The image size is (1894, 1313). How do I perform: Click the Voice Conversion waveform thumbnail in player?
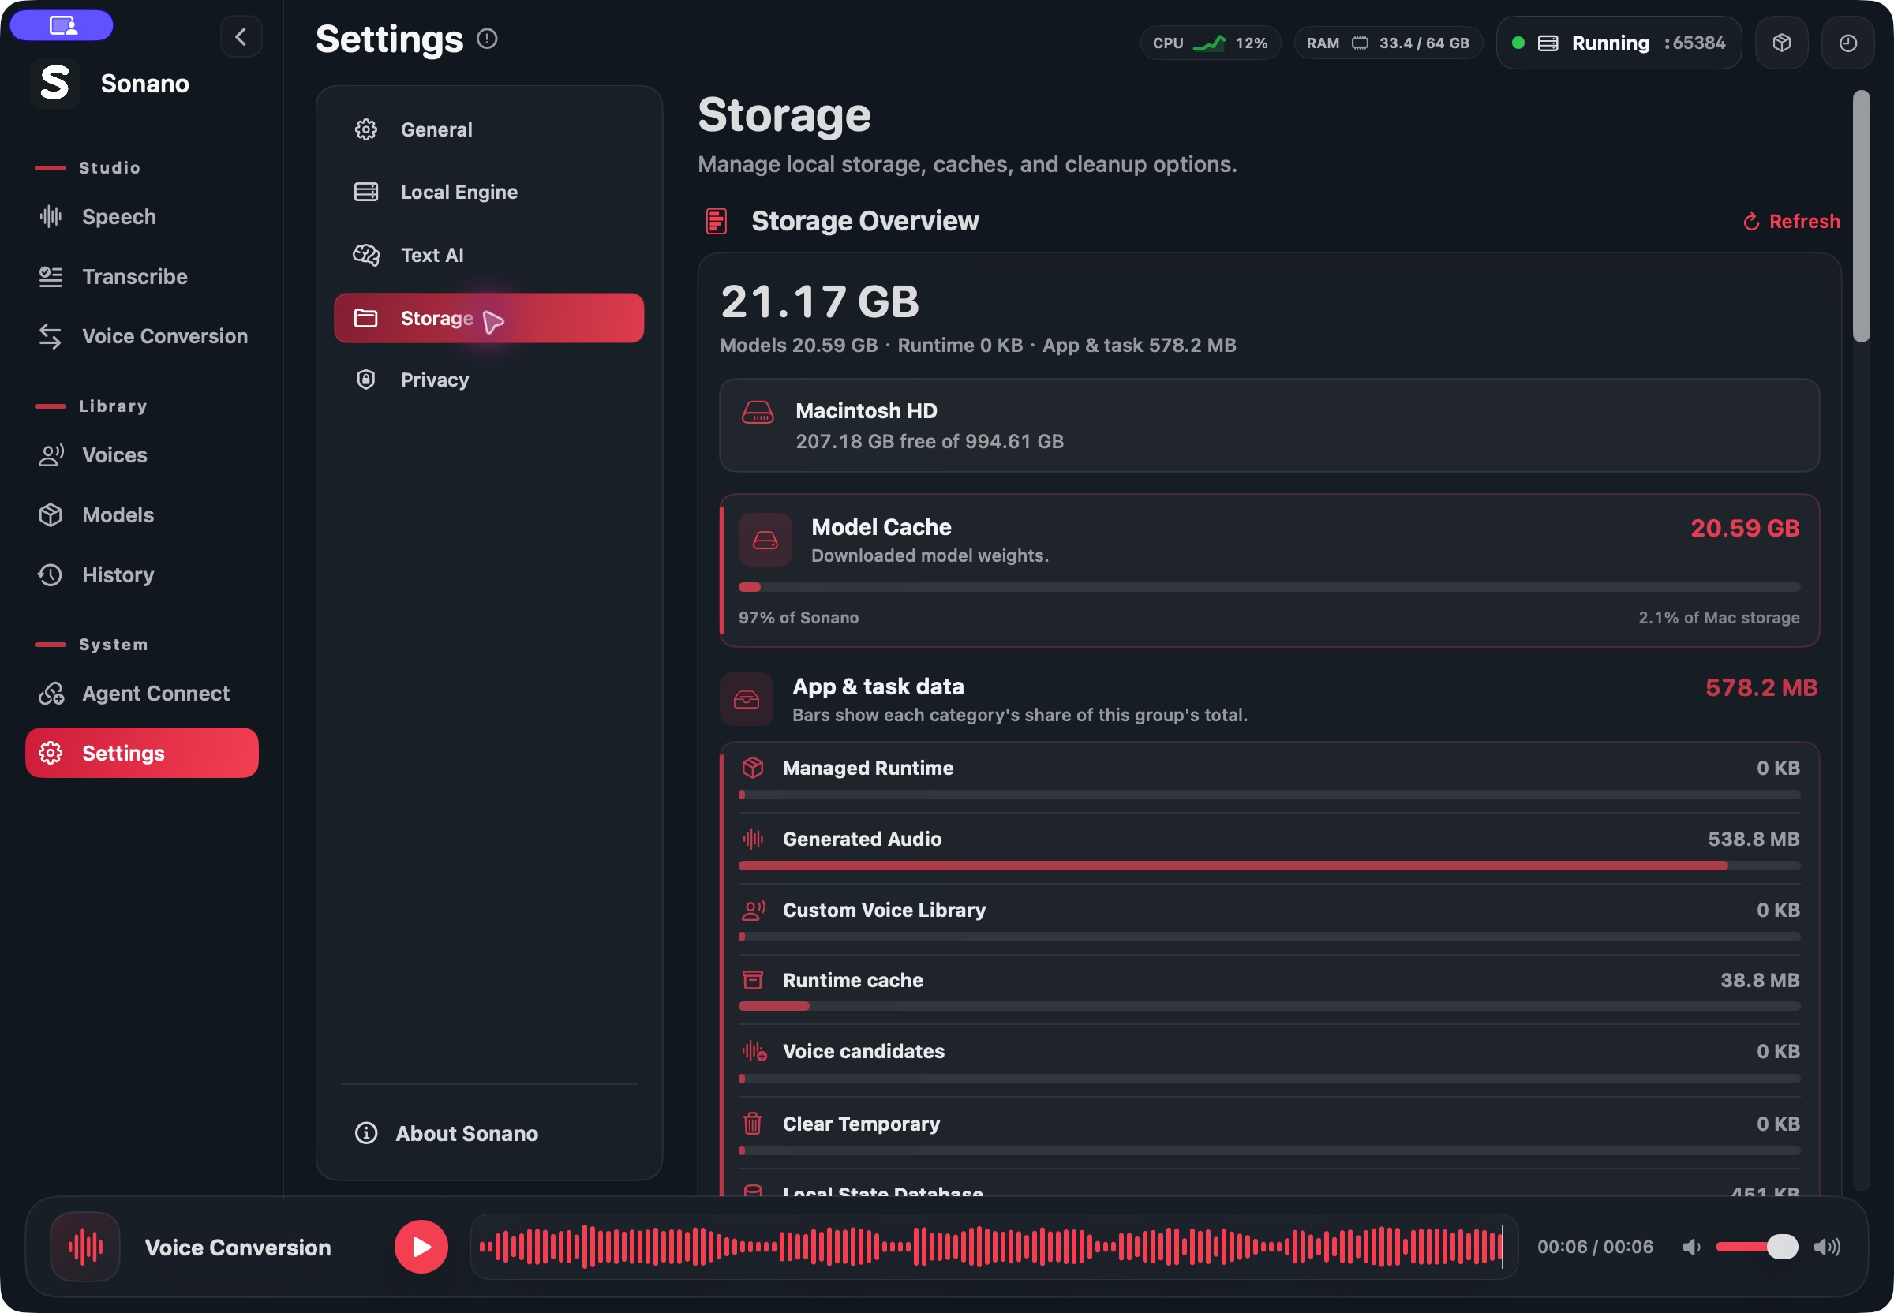click(x=85, y=1247)
